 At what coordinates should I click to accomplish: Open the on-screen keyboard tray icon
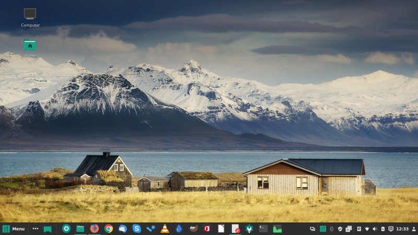pos(391,229)
